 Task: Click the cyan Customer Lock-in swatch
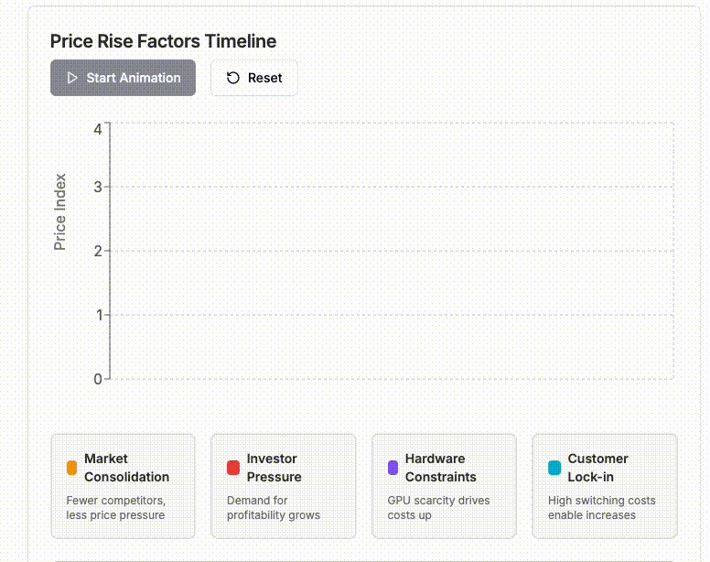pyautogui.click(x=554, y=468)
